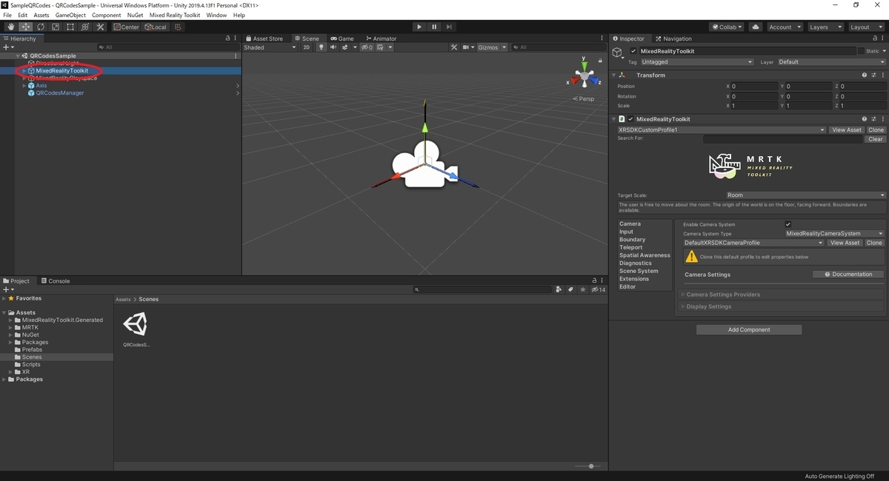The width and height of the screenshot is (889, 481).
Task: Open the Mixed Reality Toolkit menu
Action: pyautogui.click(x=175, y=15)
